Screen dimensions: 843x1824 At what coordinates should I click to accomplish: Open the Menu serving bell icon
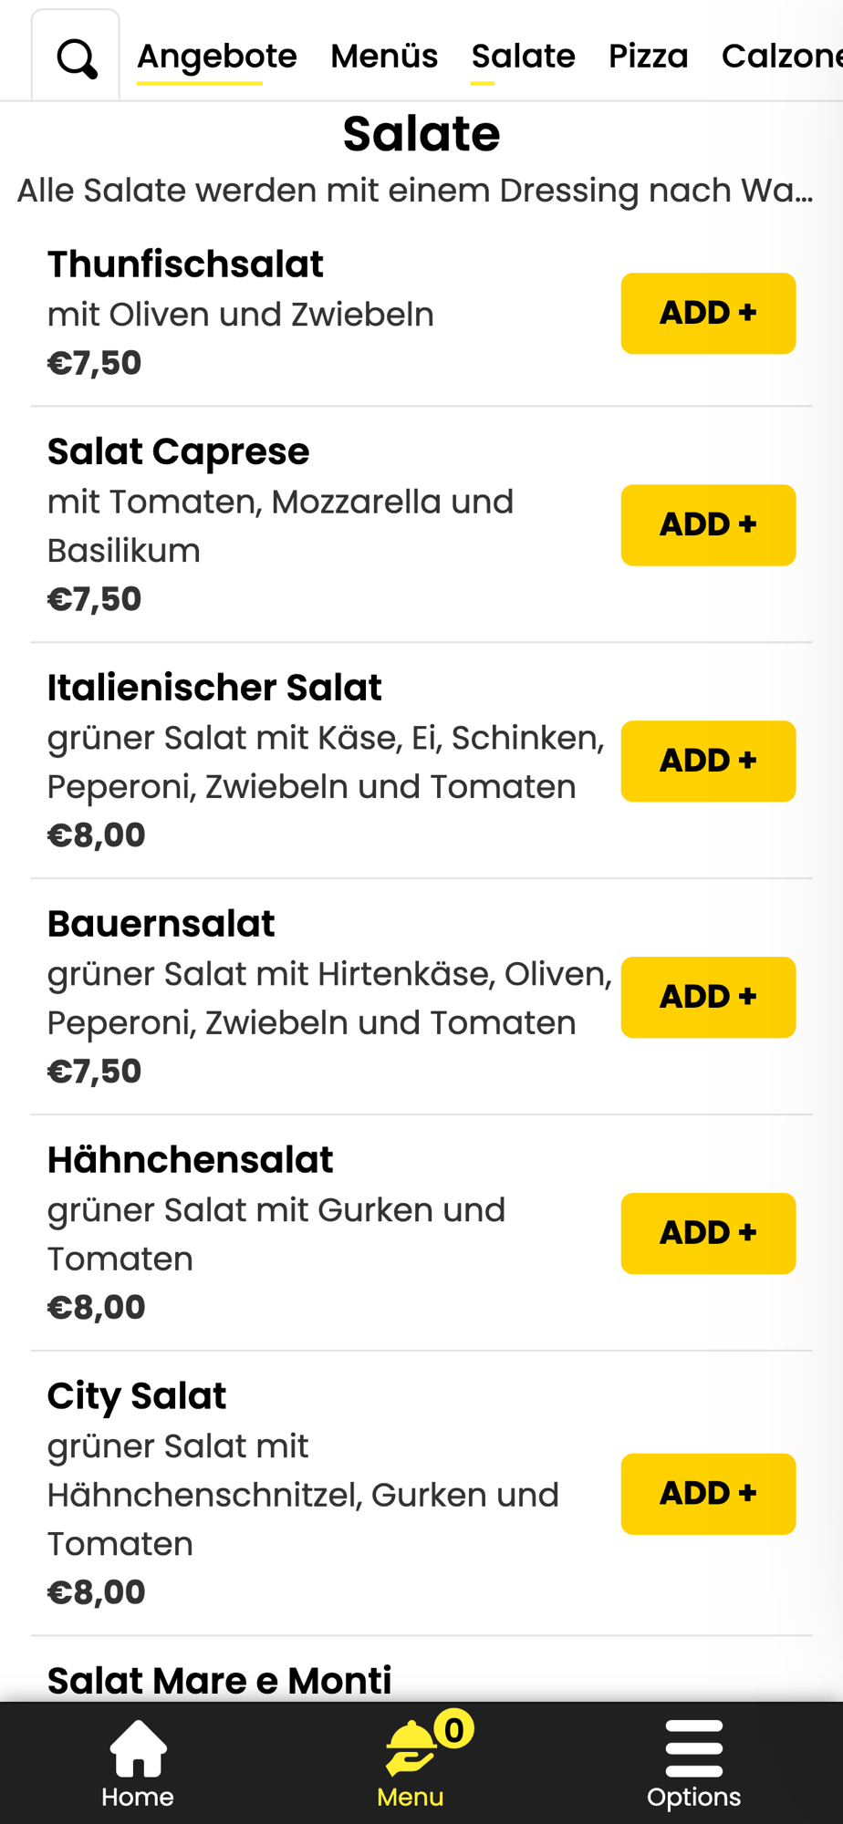click(411, 1748)
